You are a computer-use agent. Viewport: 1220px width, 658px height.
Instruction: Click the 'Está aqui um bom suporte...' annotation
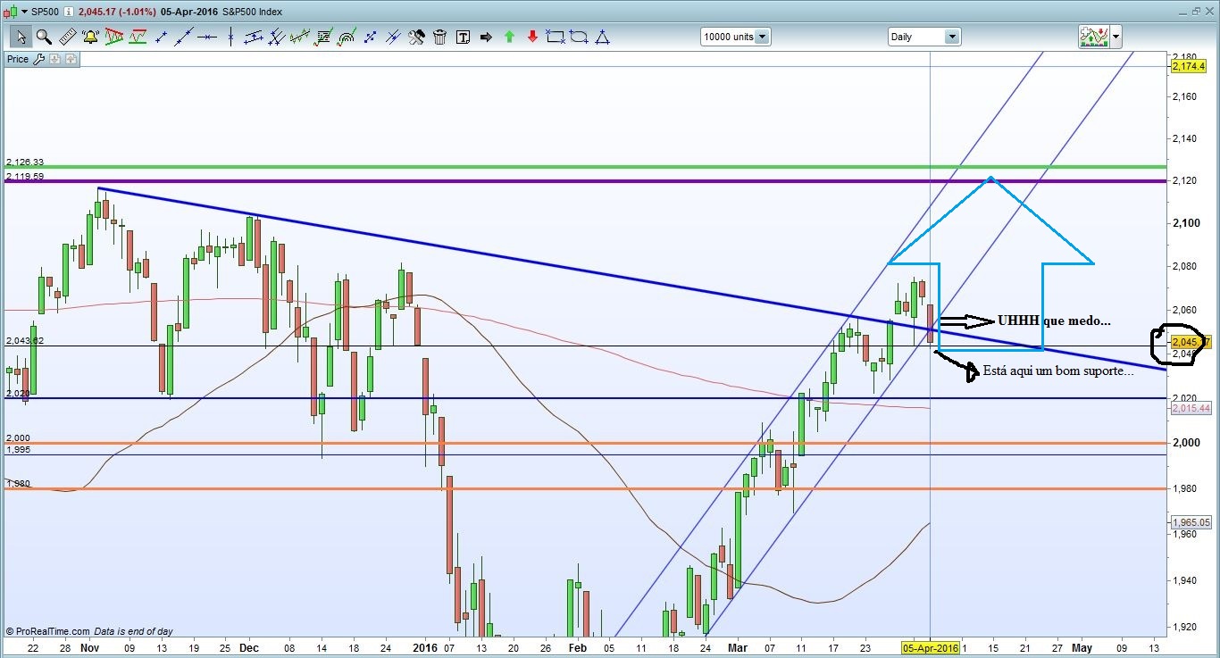click(1058, 371)
